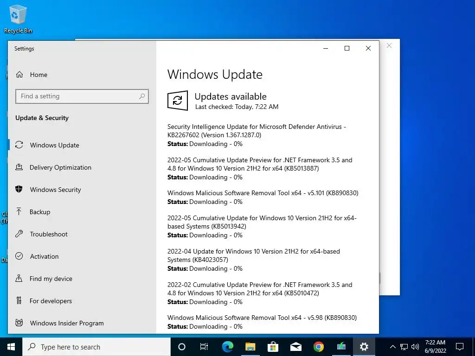Click the Updates available heading
The height and width of the screenshot is (356, 475).
(231, 96)
